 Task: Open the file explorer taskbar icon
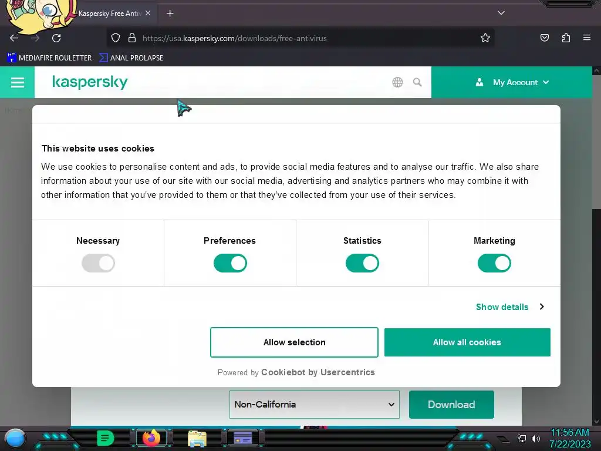pos(197,438)
